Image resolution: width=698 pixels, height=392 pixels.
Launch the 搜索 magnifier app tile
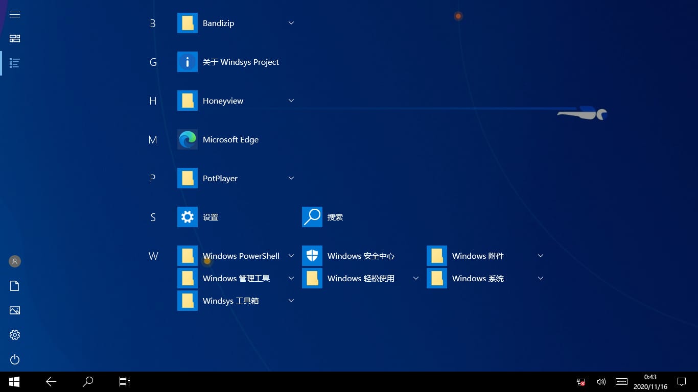(312, 217)
